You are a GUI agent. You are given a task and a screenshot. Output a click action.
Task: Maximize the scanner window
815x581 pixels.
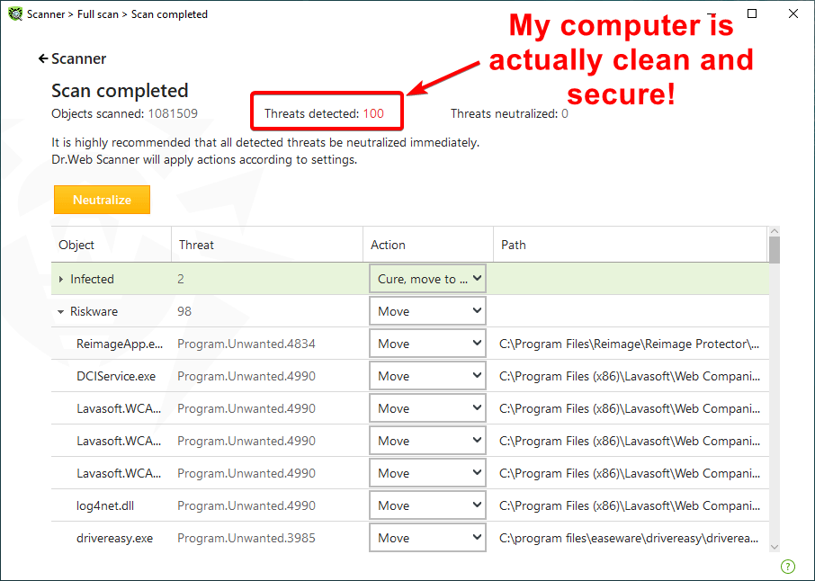[x=752, y=13]
